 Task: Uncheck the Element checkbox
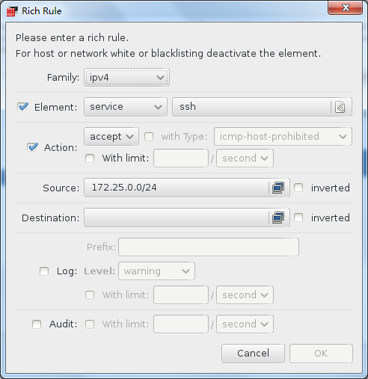[x=22, y=107]
